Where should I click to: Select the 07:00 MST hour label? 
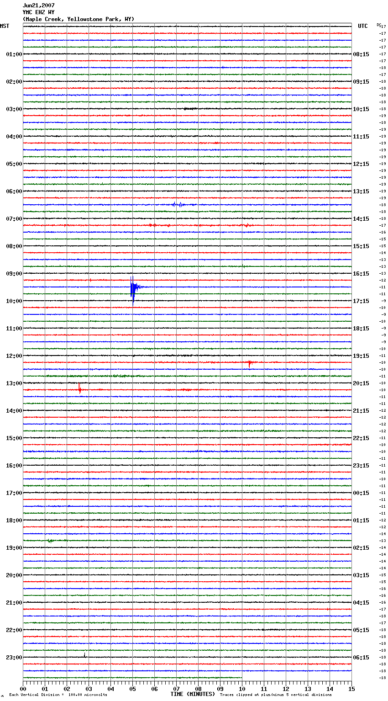point(14,219)
